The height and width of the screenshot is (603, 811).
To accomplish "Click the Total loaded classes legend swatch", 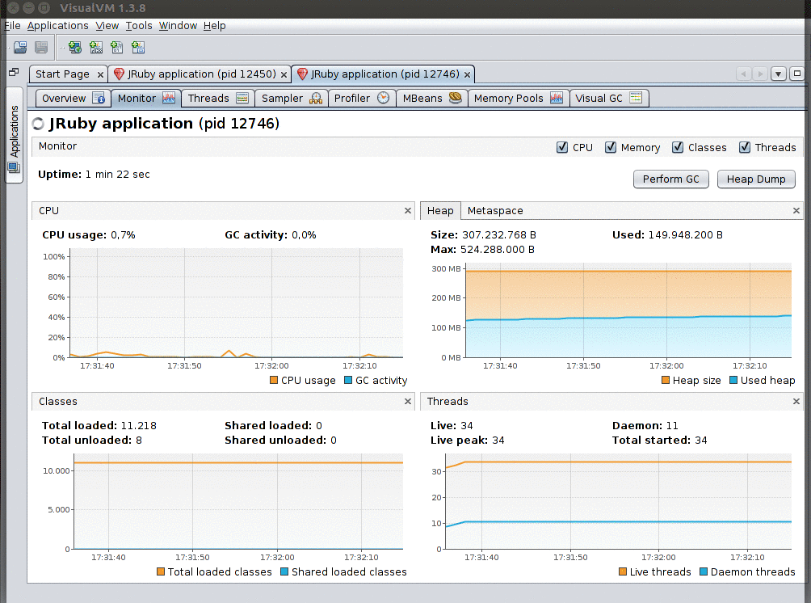I will pyautogui.click(x=161, y=572).
